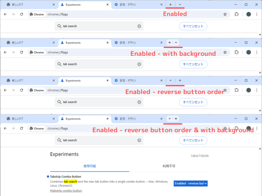Click the new tab plus in top window
This screenshot has width=262, height=196.
click(170, 5)
